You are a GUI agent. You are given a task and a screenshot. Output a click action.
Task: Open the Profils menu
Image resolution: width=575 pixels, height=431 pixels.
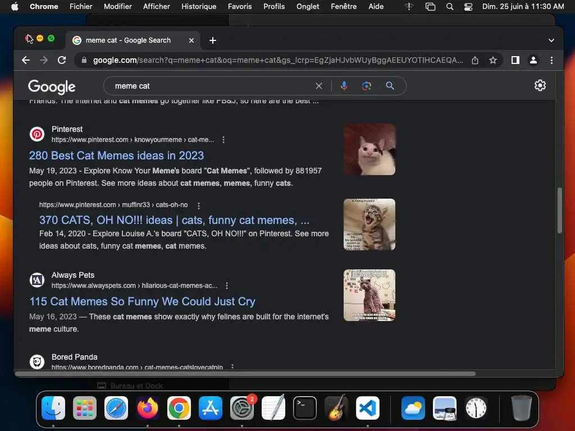coord(274,6)
